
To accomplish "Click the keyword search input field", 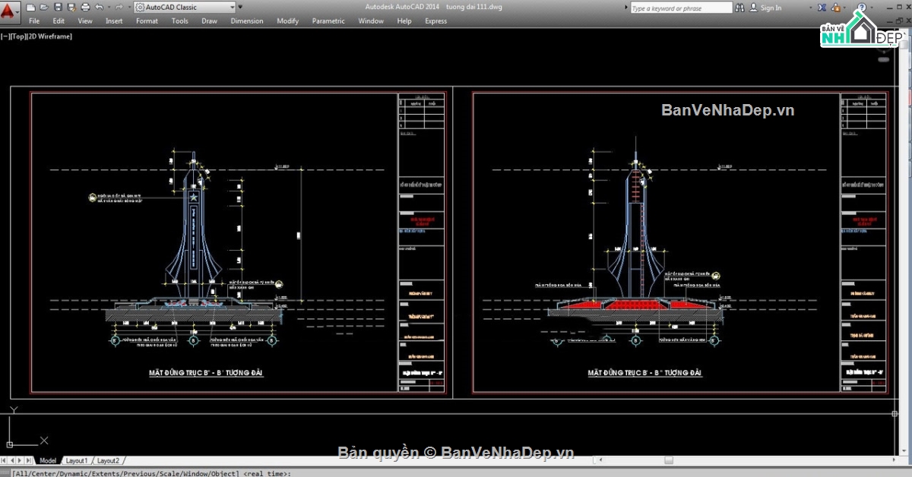I will coord(680,8).
